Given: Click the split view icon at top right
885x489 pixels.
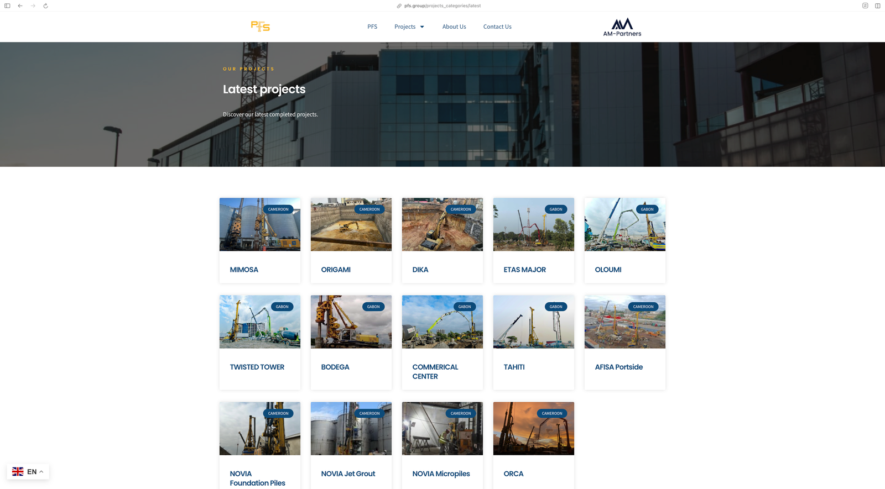Looking at the screenshot, I should (x=877, y=6).
